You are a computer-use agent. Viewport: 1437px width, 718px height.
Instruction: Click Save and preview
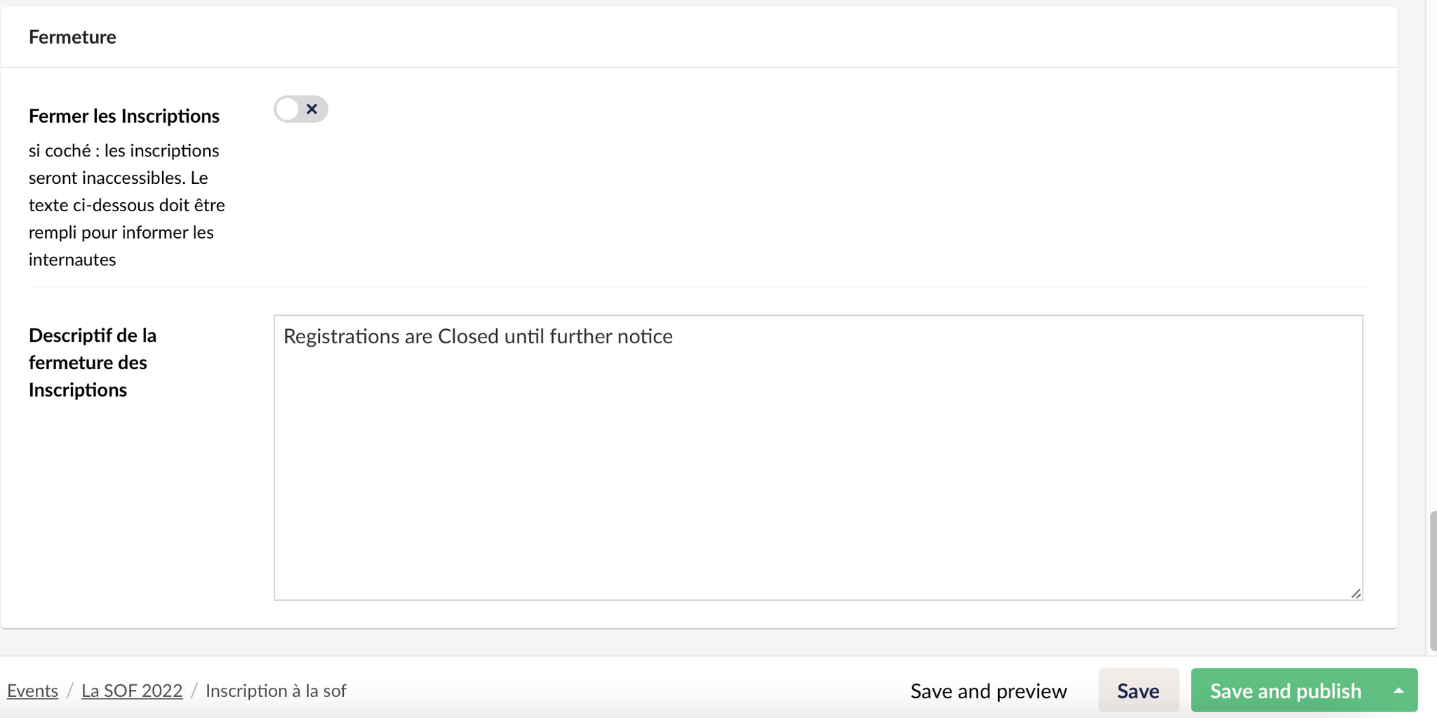989,691
